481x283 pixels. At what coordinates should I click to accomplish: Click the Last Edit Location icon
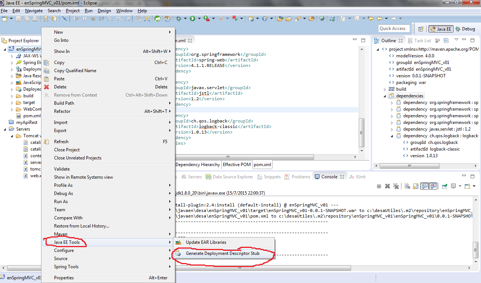pyautogui.click(x=371, y=18)
